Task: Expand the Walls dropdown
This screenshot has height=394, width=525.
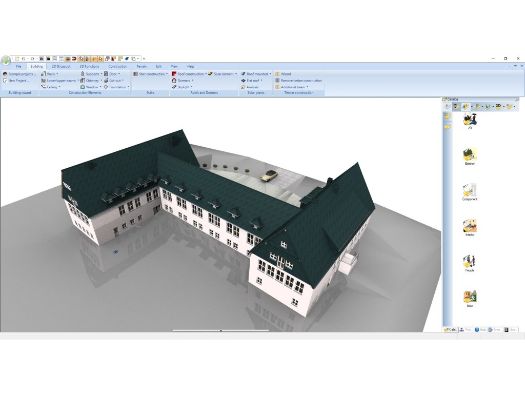Action: click(x=57, y=74)
